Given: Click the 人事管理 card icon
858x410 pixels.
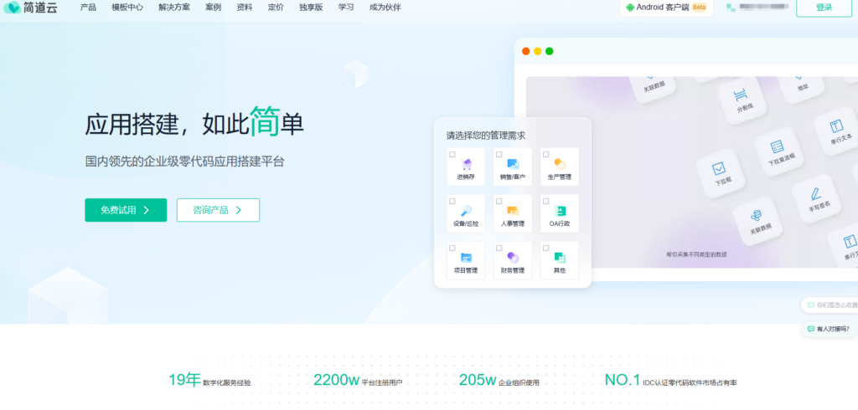Looking at the screenshot, I should point(513,211).
